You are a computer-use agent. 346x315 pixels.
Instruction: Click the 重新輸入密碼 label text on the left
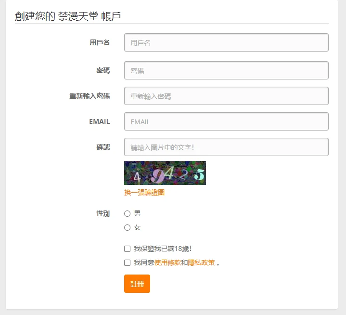pos(90,96)
